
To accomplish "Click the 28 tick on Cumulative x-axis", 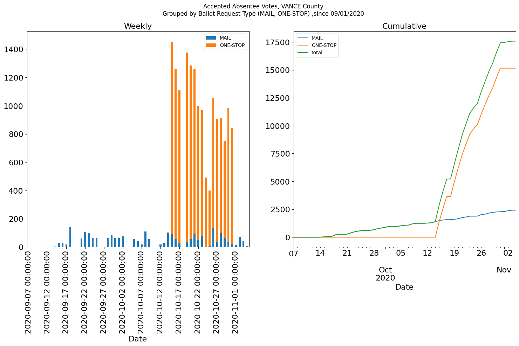I will [x=374, y=253].
